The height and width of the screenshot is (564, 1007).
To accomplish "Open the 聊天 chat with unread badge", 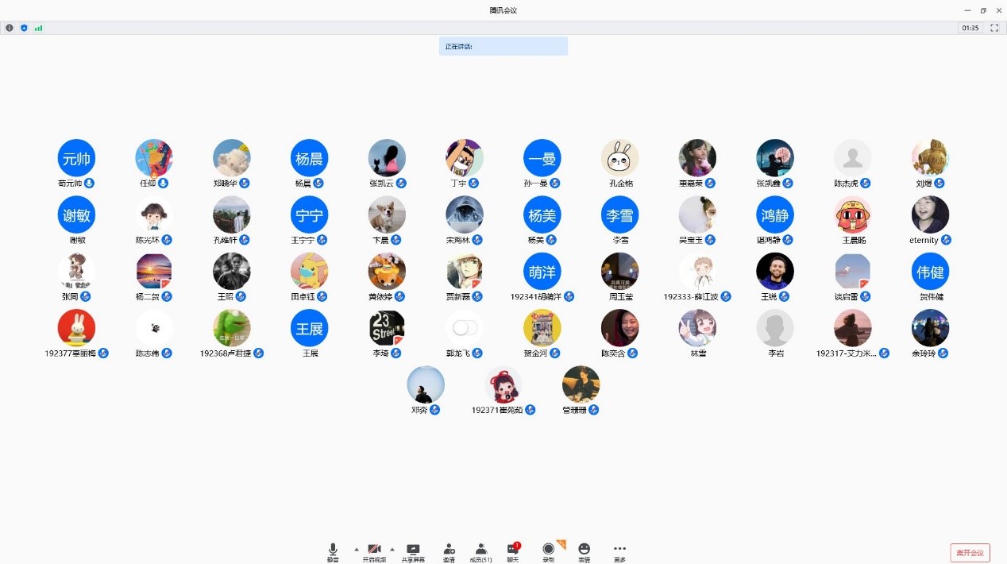I will (x=513, y=550).
